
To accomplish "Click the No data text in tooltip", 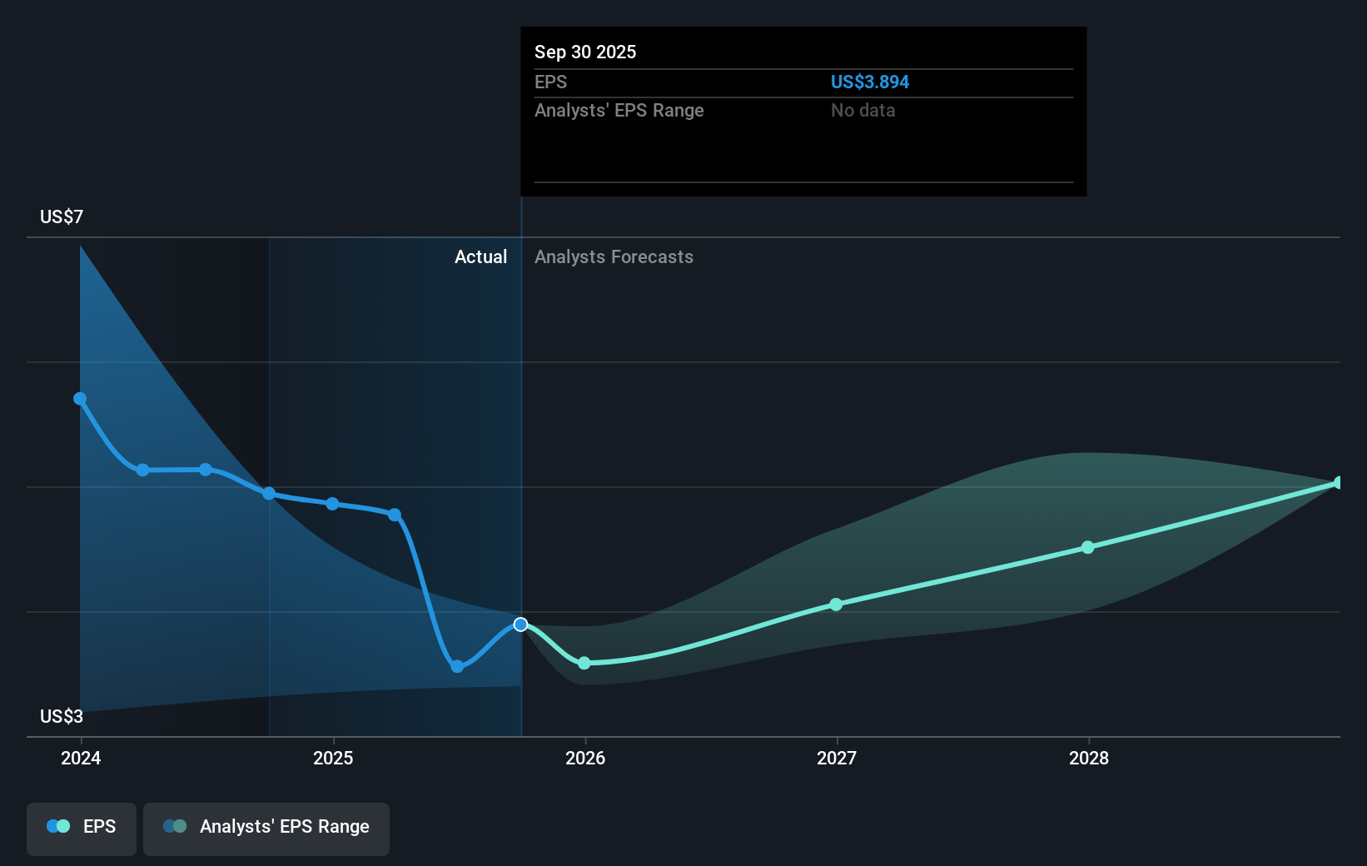I will click(x=863, y=110).
